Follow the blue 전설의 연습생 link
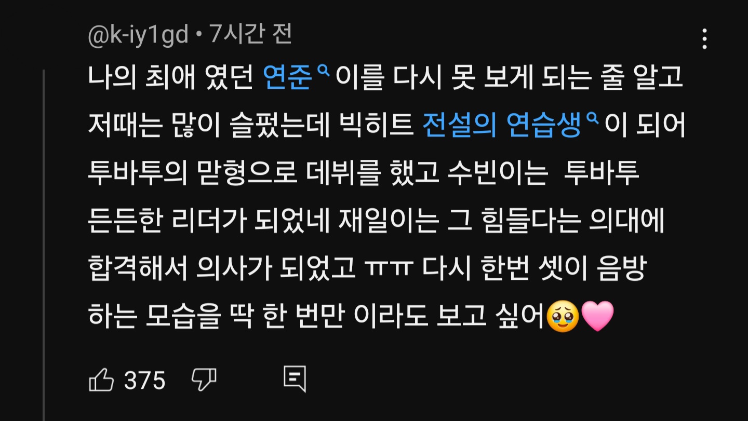This screenshot has height=421, width=748. 502,126
